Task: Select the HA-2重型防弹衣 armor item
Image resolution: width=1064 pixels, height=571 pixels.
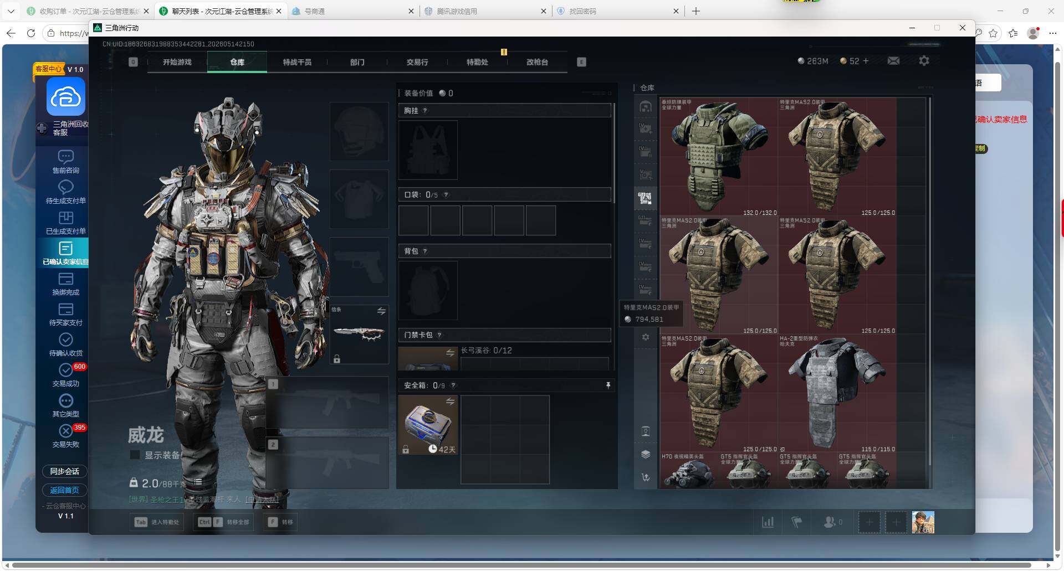Action: (837, 393)
